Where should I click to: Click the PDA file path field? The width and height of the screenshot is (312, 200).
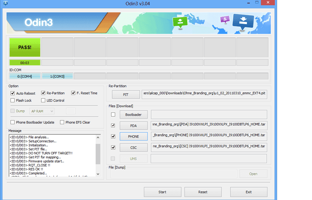(209, 125)
